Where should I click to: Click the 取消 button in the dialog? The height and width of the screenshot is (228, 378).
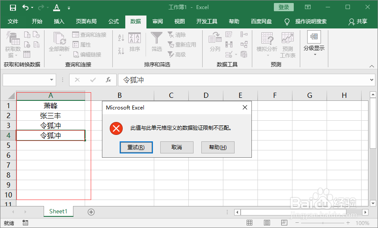point(177,147)
